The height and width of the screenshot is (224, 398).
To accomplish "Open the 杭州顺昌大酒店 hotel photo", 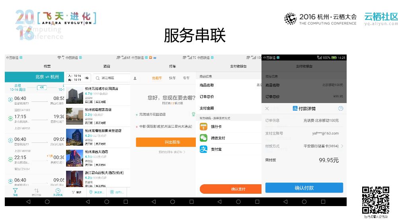I will 75,158.
